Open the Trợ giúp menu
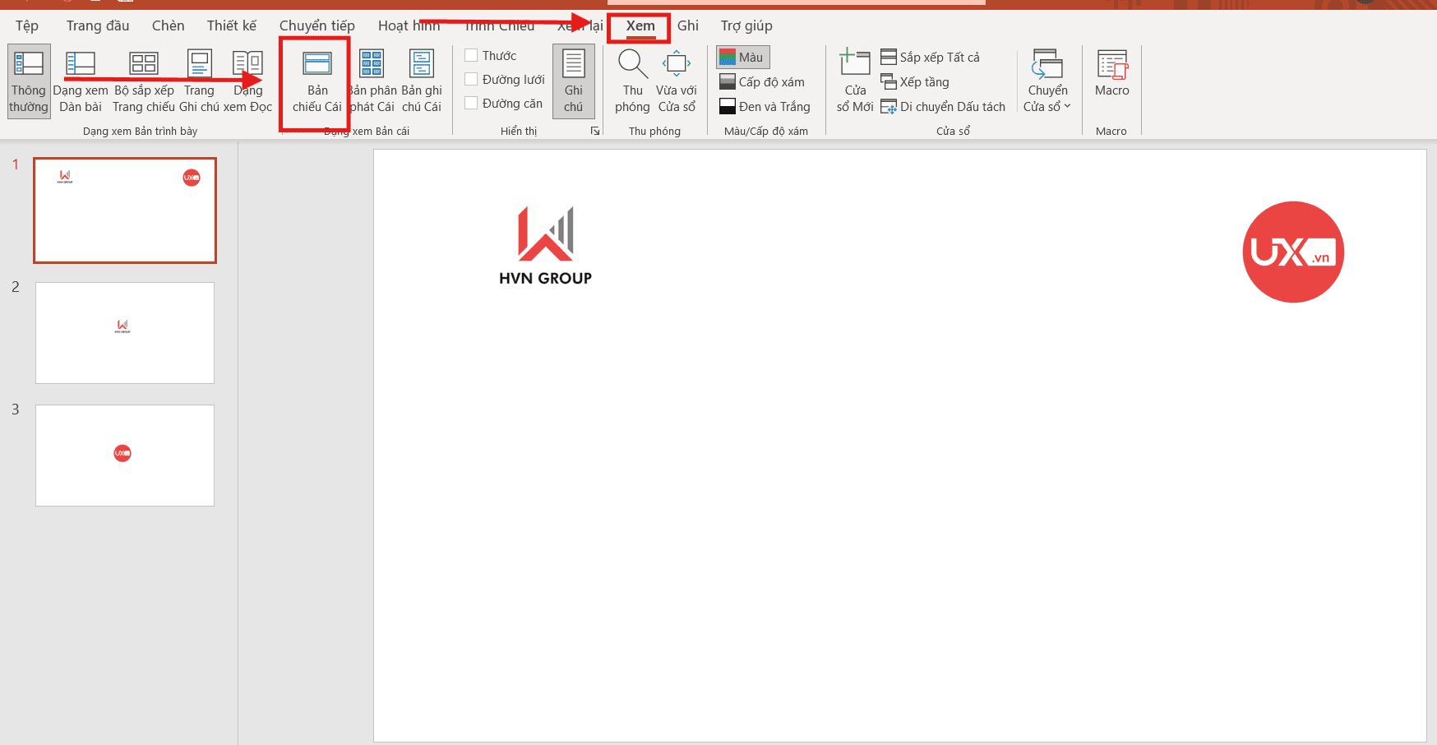This screenshot has height=745, width=1437. 745,25
